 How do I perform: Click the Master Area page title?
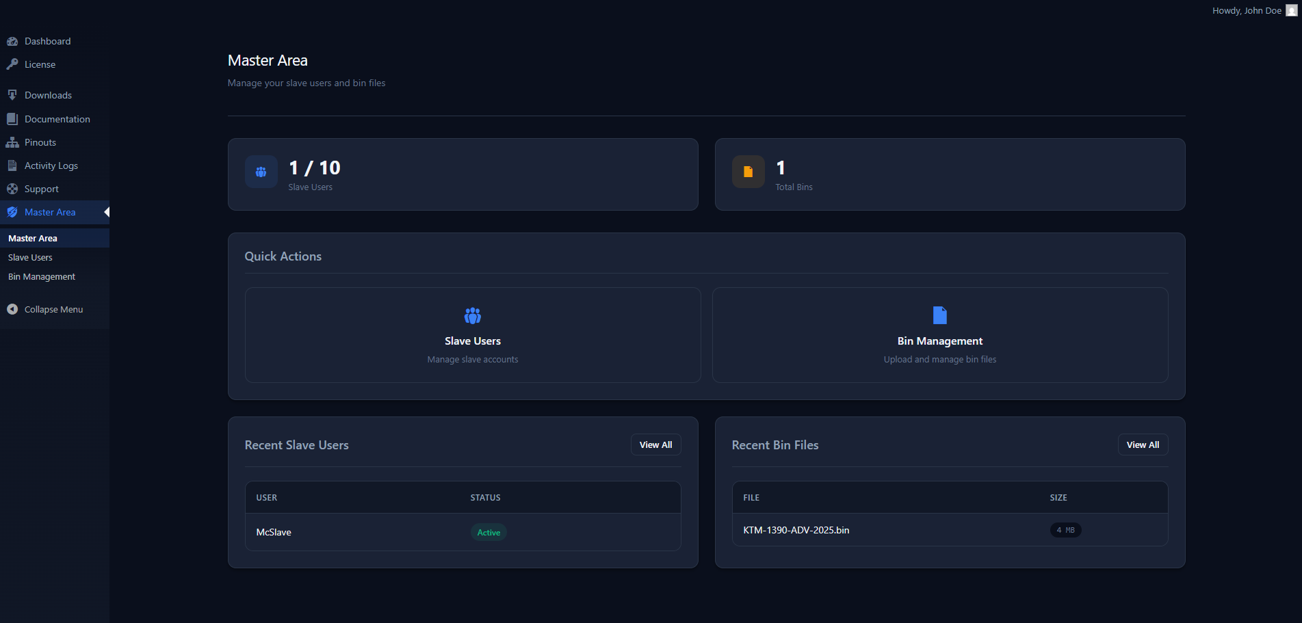point(268,60)
